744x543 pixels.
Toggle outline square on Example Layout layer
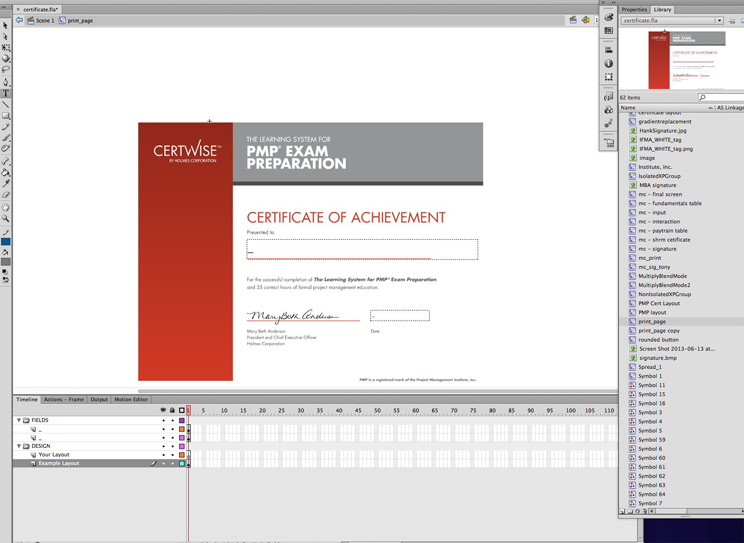182,464
